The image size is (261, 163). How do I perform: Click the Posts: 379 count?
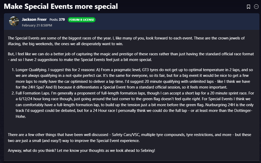tap(57, 19)
